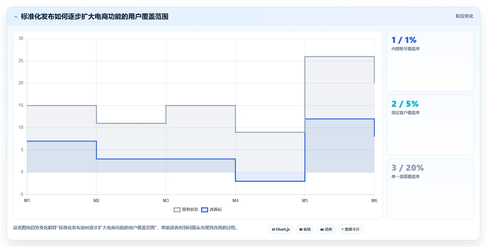The height and width of the screenshot is (247, 487).
Task: Click the icon inside the Chart.js chip
Action: (273, 229)
